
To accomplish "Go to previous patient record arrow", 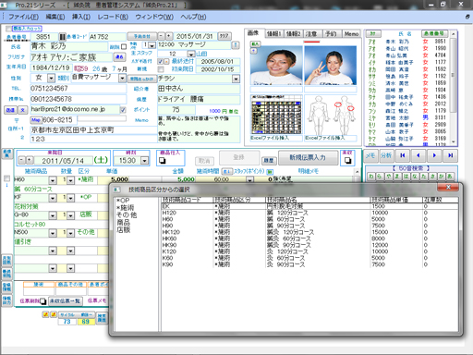I will tap(418, 155).
